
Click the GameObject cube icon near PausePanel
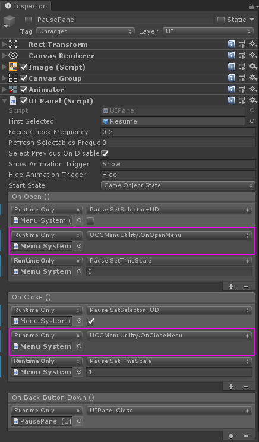10,21
